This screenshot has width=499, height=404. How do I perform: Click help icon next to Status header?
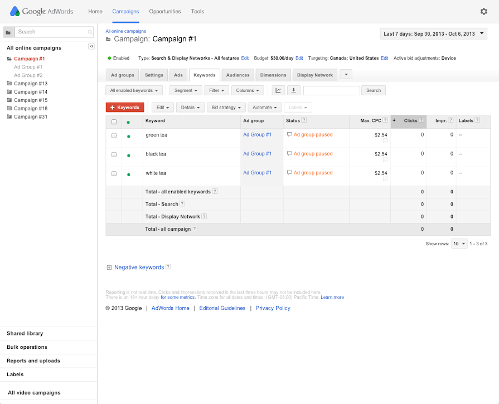click(304, 120)
